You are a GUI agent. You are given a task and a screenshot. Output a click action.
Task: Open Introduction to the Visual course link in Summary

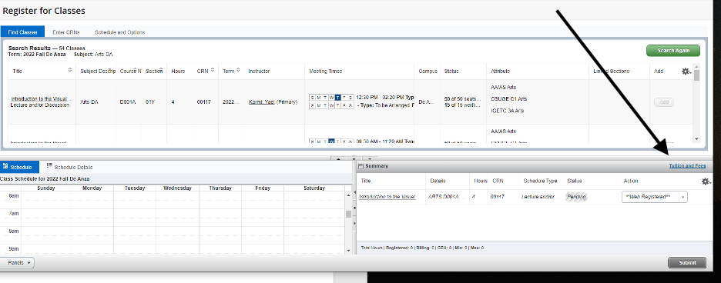click(387, 197)
